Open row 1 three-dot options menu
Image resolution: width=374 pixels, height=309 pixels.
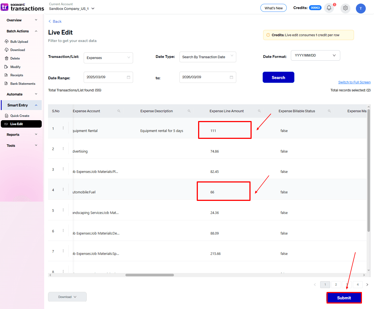tap(63, 128)
